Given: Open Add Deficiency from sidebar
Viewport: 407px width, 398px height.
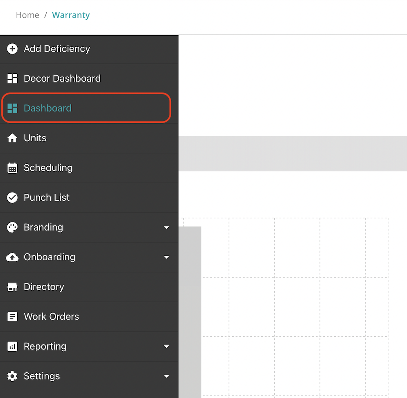Looking at the screenshot, I should pyautogui.click(x=89, y=49).
